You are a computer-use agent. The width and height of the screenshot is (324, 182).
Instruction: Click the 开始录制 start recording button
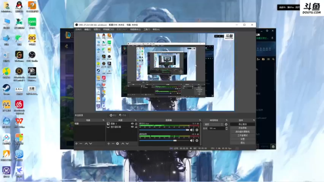coord(242,128)
